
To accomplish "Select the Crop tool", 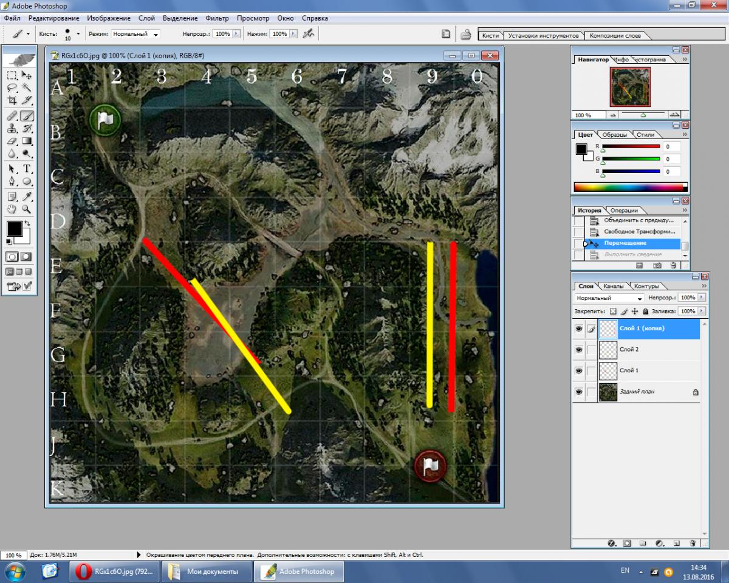I will click(x=12, y=101).
